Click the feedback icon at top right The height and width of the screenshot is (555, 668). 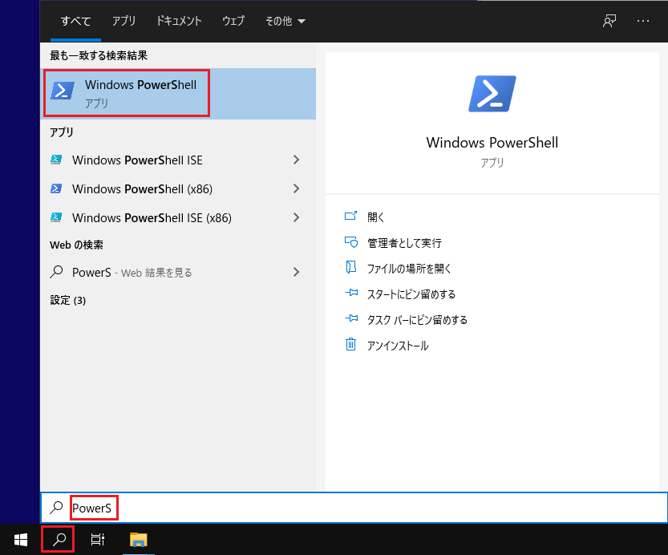pos(607,22)
